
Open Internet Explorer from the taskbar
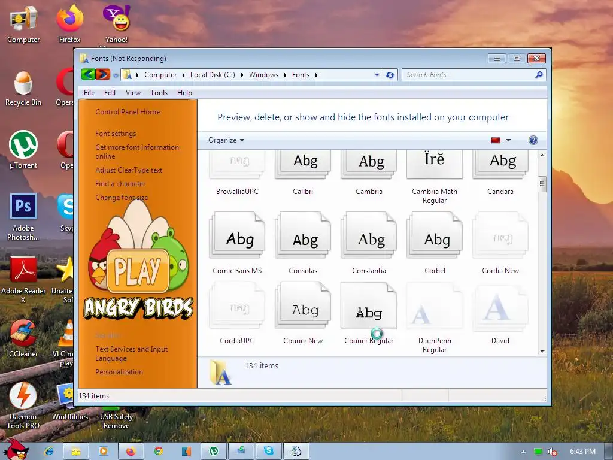click(x=49, y=451)
